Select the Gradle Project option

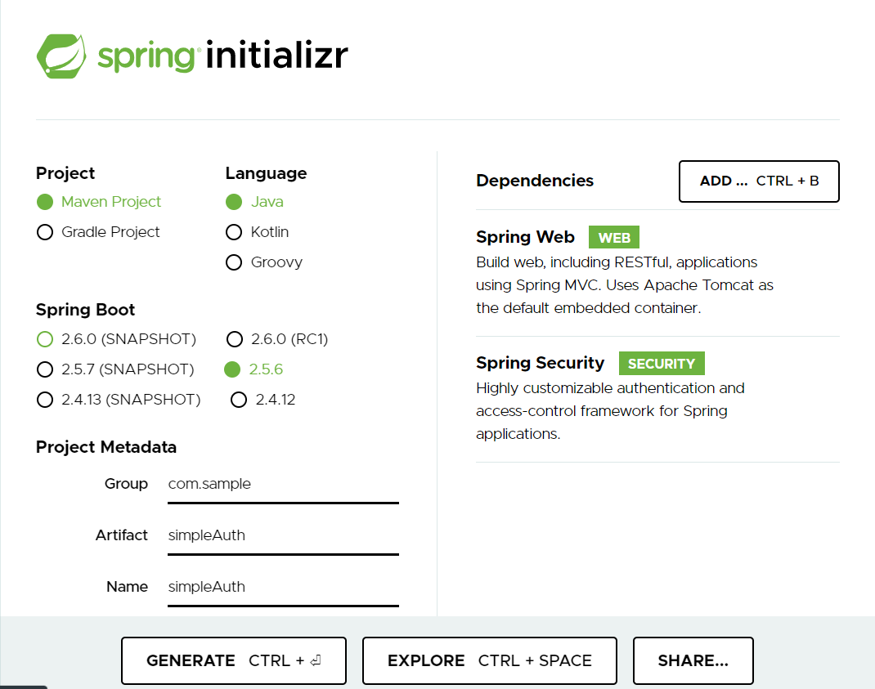coord(45,232)
